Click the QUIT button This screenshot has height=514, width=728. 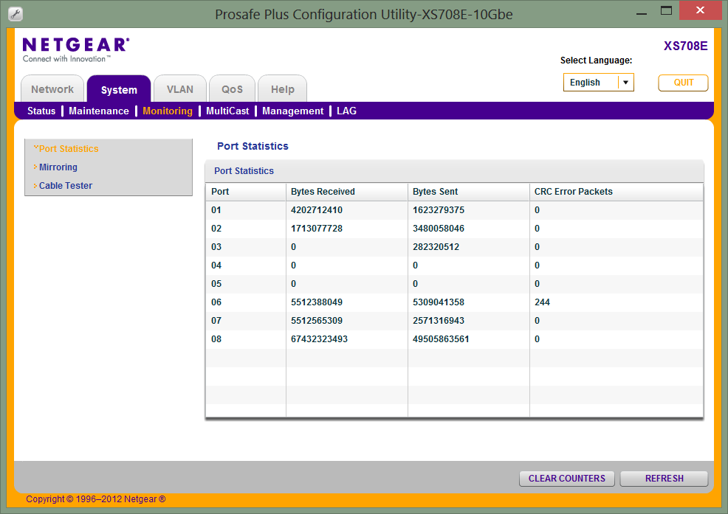(x=684, y=83)
